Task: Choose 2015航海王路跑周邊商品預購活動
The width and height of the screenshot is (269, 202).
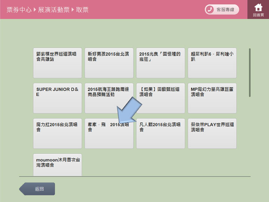Action: click(109, 98)
